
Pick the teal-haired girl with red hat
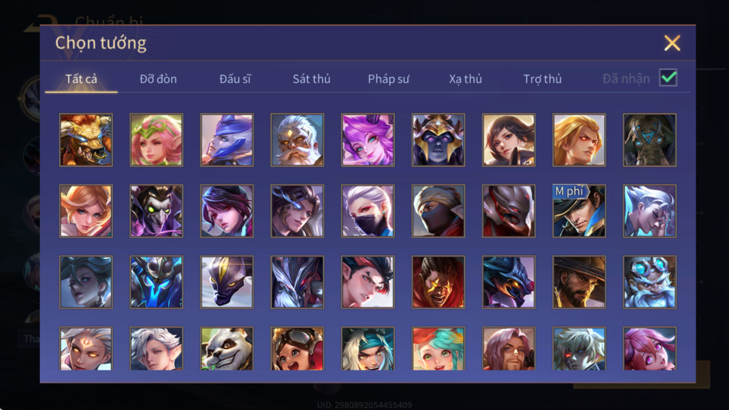point(438,348)
